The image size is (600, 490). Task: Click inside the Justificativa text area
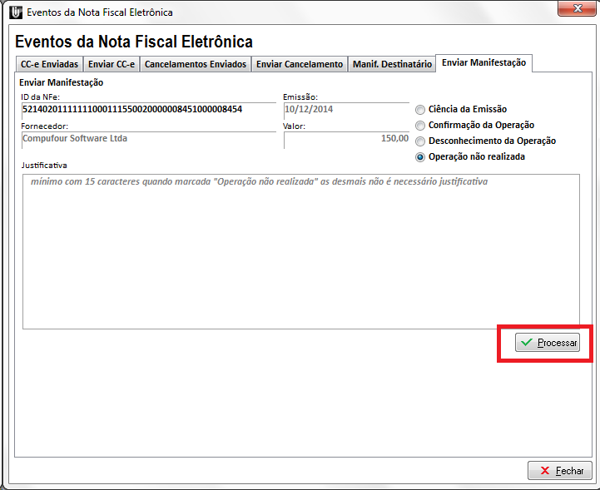(300, 251)
